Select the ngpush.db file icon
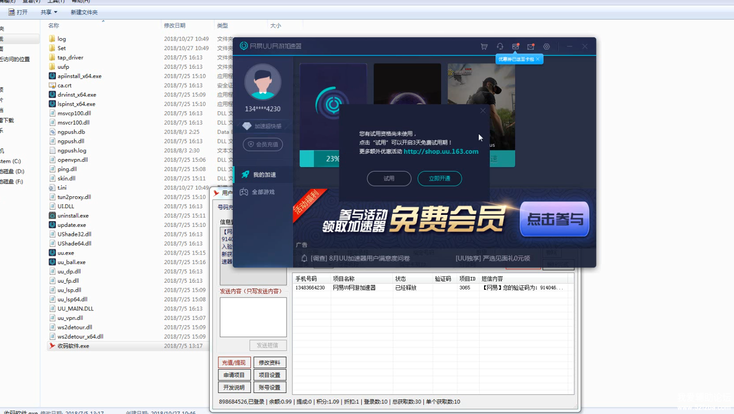The width and height of the screenshot is (734, 414). pyautogui.click(x=53, y=132)
